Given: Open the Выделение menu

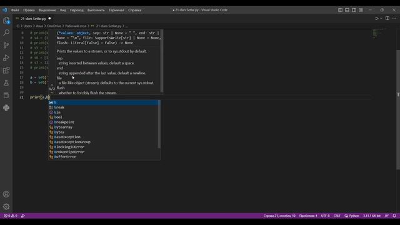Looking at the screenshot, I should click(x=47, y=10).
